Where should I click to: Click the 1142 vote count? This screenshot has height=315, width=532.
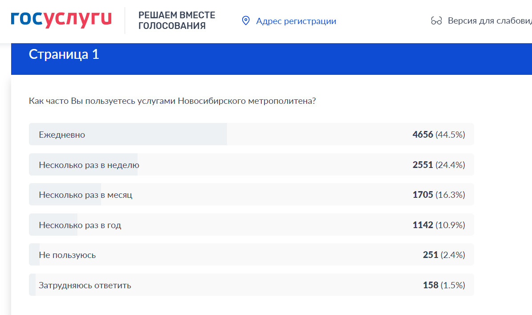[x=422, y=225]
